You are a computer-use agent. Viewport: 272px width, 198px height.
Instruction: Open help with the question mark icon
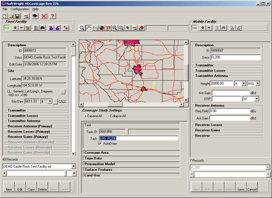52,16
